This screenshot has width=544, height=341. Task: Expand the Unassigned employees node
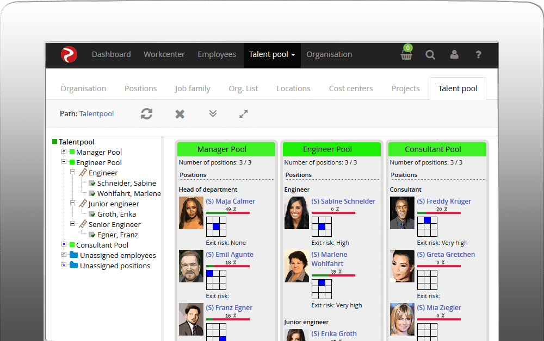[64, 255]
